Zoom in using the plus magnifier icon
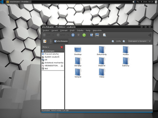This screenshot has width=158, height=118. (x=124, y=41)
